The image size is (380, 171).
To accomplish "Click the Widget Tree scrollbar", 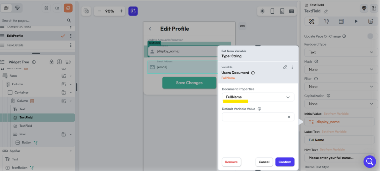I will click(77, 87).
